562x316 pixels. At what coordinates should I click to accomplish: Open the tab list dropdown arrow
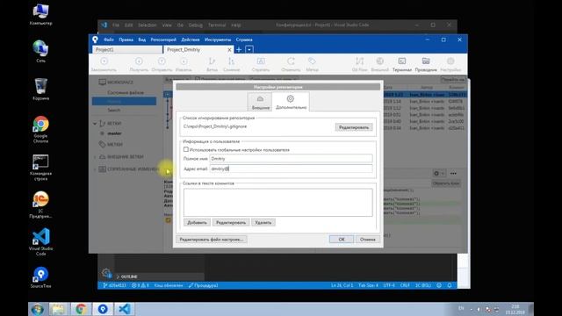[x=249, y=49]
